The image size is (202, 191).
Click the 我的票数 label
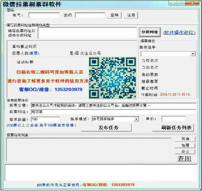150,74
